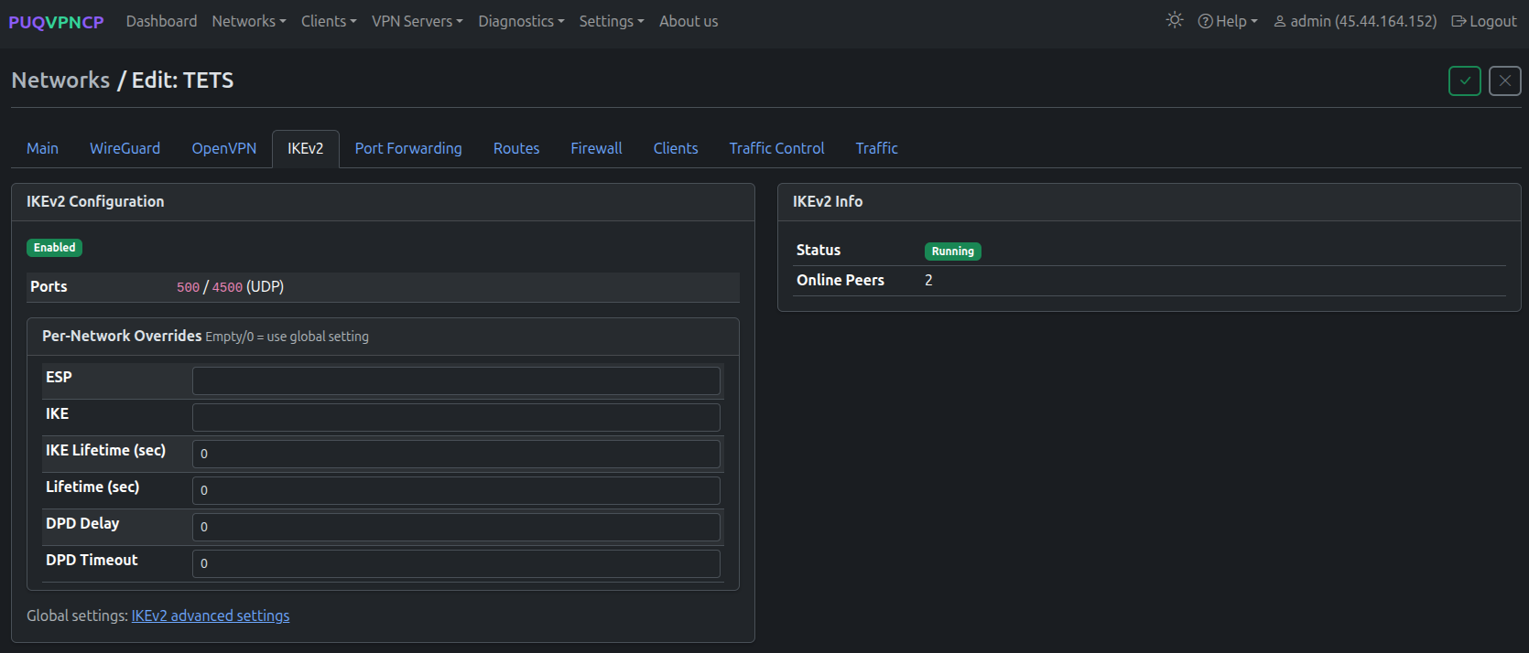This screenshot has height=653, width=1529.
Task: Click the Networks breadcrumb in the page title
Action: click(60, 80)
